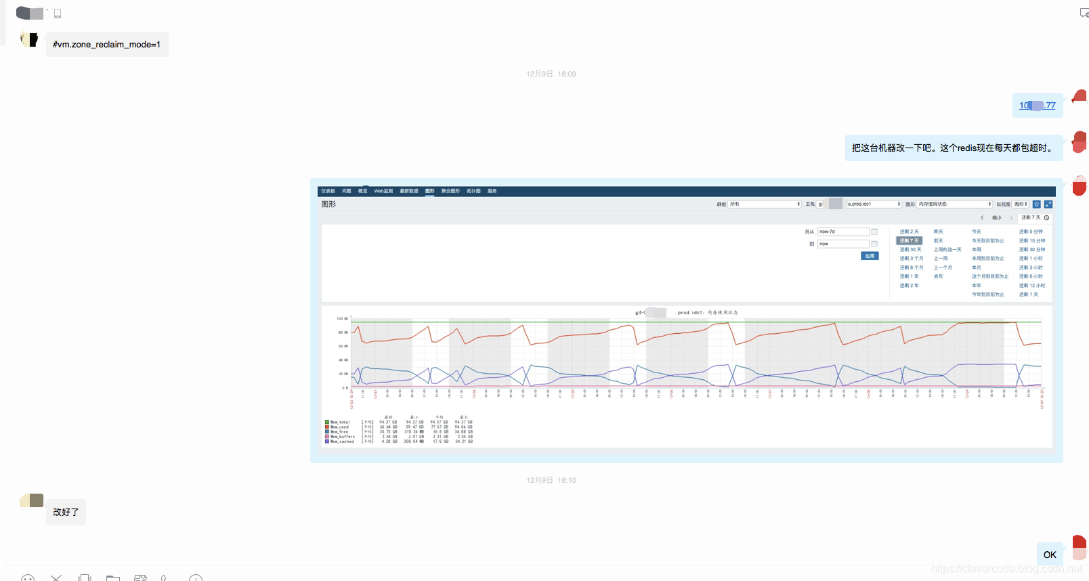Select the 去年 time range link

coord(939,276)
